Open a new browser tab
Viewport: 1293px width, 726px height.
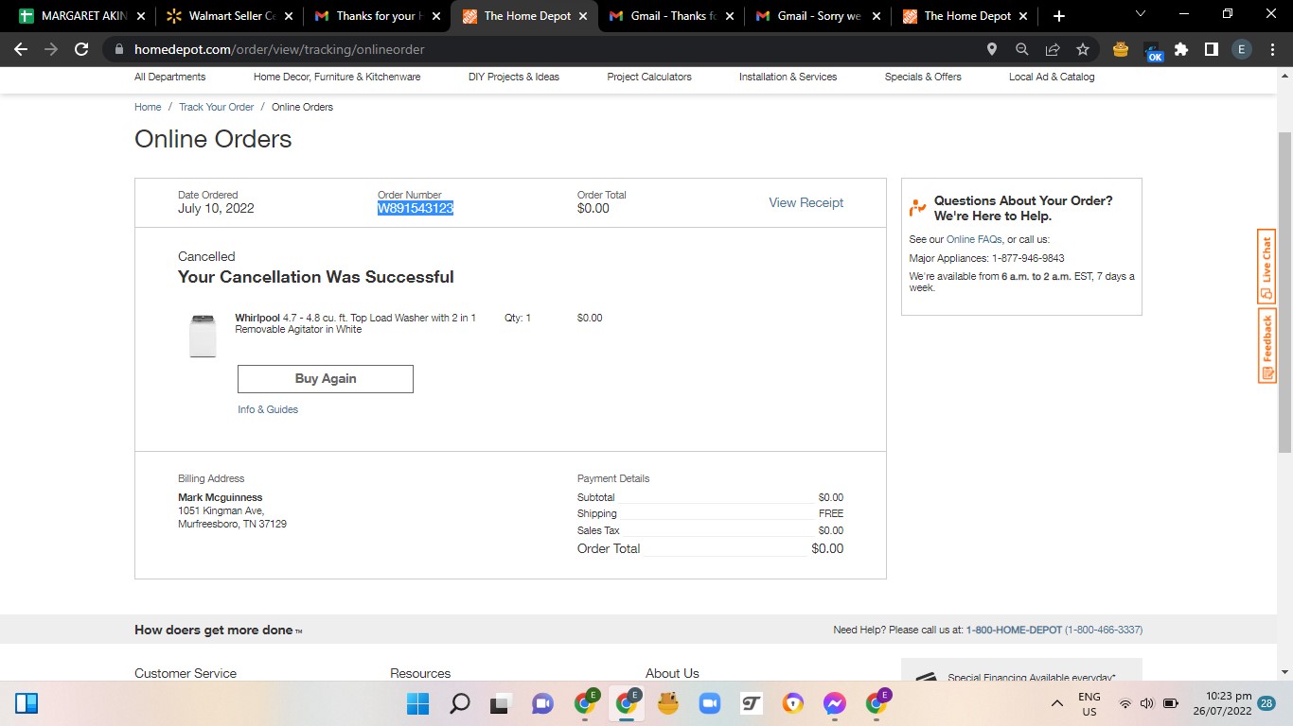tap(1058, 16)
